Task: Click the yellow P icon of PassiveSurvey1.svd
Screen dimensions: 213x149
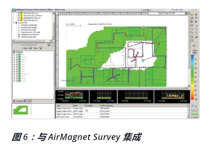Action: (21, 13)
